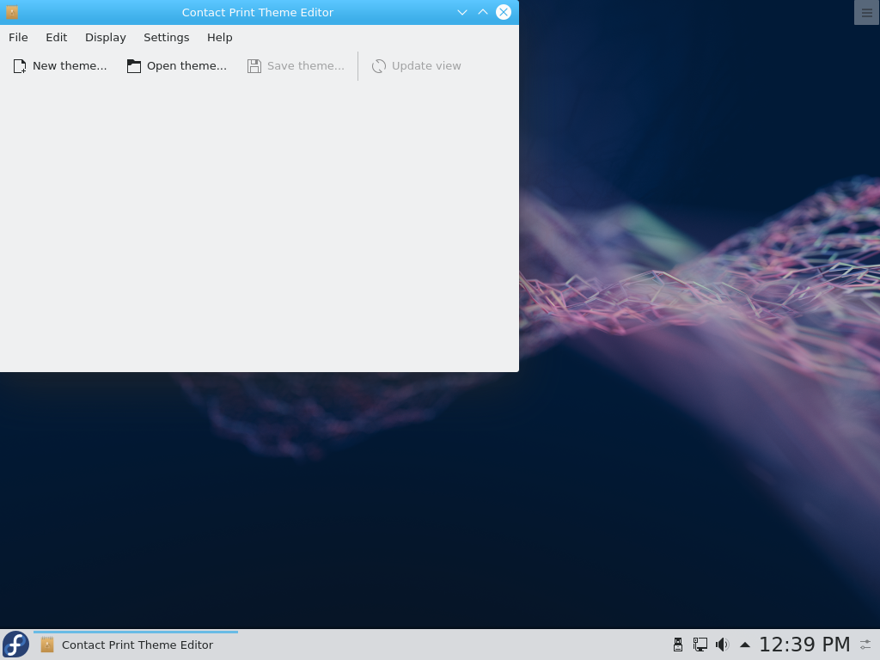This screenshot has height=660, width=880.
Task: Open the File menu
Action: tap(18, 38)
